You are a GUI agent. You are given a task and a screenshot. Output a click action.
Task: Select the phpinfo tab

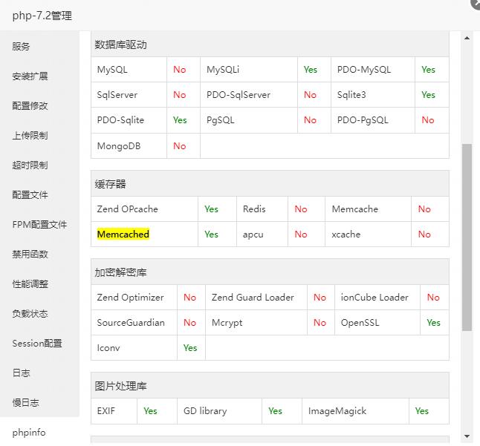(29, 432)
